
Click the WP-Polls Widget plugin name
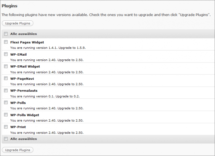(x=25, y=115)
